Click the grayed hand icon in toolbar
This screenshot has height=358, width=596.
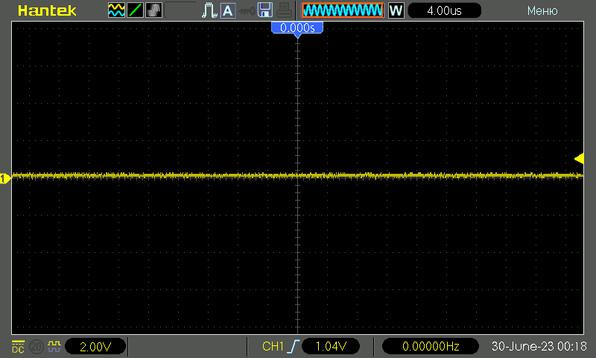click(154, 10)
